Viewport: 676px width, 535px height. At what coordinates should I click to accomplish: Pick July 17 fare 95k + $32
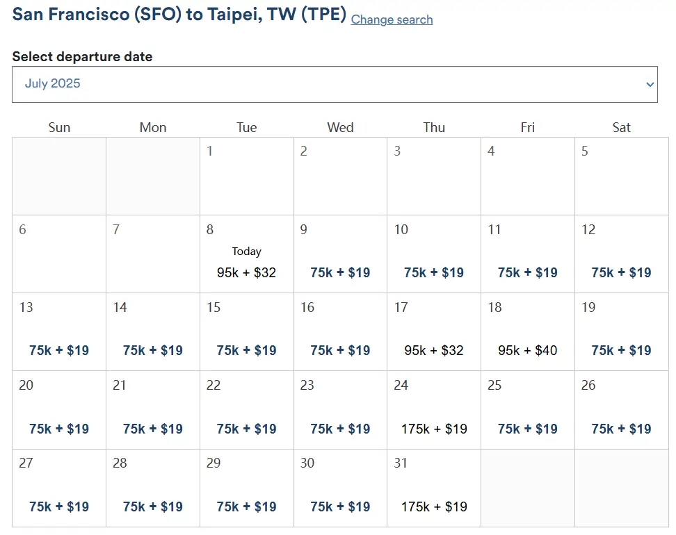[x=434, y=332]
